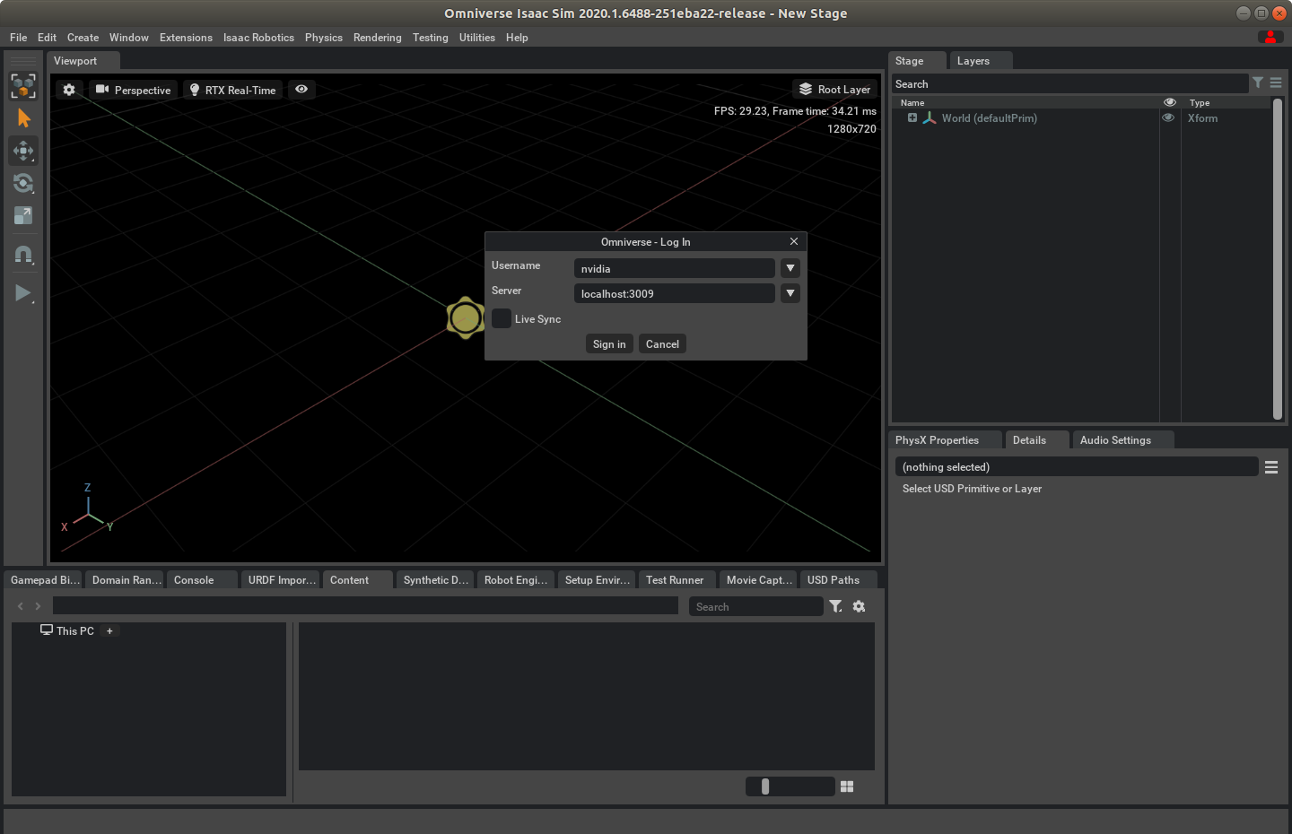This screenshot has height=834, width=1292.
Task: Open the Server dropdown arrow
Action: [790, 293]
